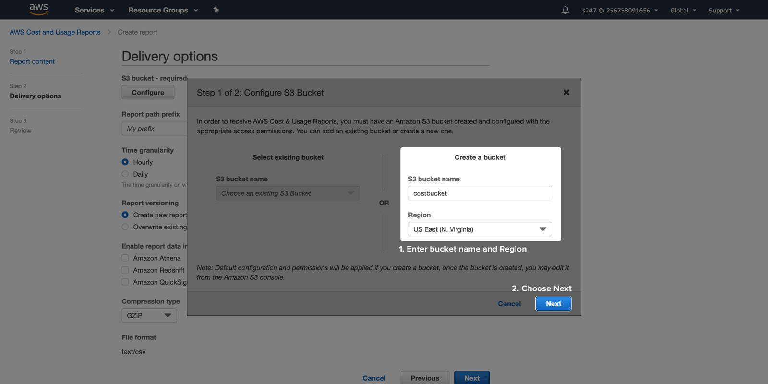768x384 pixels.
Task: Open the Resource Groups menu
Action: [x=163, y=10]
